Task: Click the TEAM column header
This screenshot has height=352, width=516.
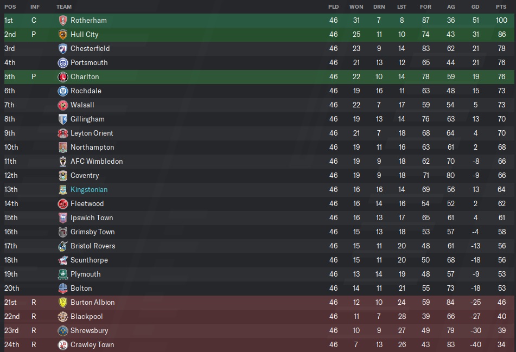Action: [64, 7]
